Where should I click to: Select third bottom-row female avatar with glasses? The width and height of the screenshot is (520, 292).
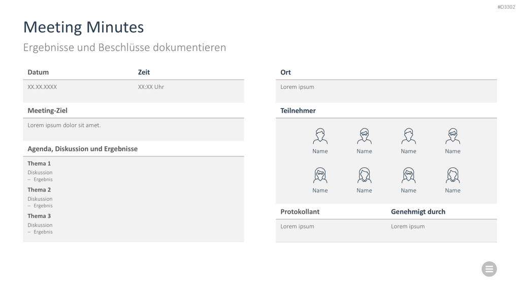[409, 175]
